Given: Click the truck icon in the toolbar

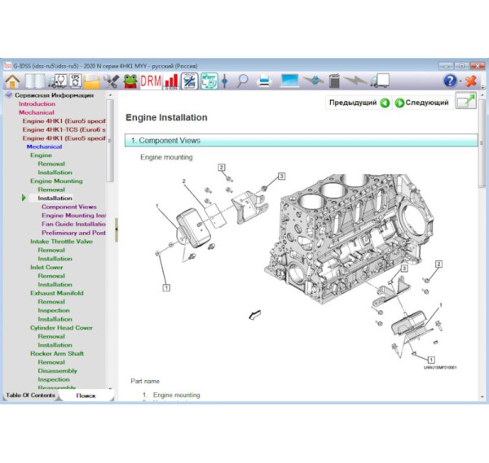Looking at the screenshot, I should [x=379, y=81].
